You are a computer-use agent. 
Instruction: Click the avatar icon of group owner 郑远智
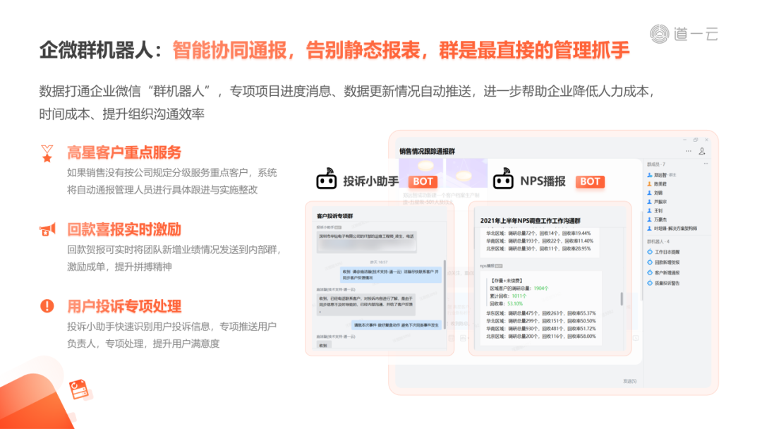click(x=650, y=175)
